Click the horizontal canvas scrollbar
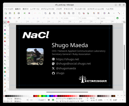 (x=67, y=92)
